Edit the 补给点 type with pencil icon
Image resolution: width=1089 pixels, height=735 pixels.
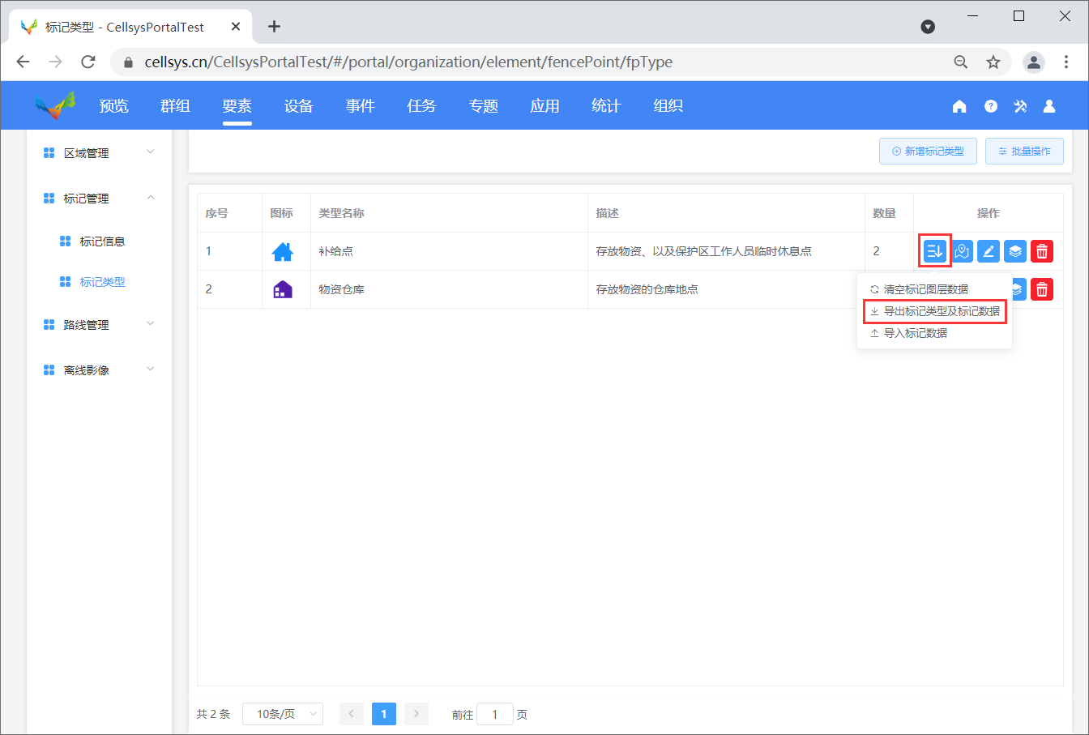click(989, 251)
